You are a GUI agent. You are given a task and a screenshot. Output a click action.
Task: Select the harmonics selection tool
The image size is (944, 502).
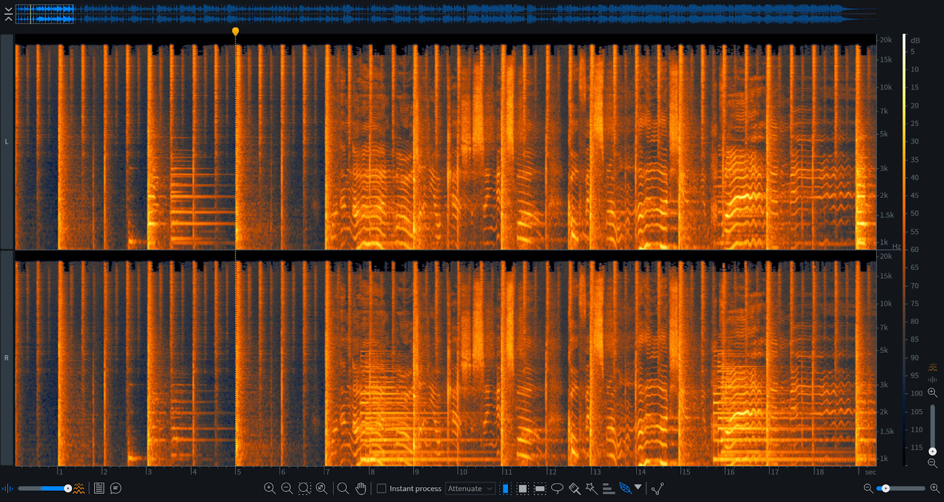point(608,488)
